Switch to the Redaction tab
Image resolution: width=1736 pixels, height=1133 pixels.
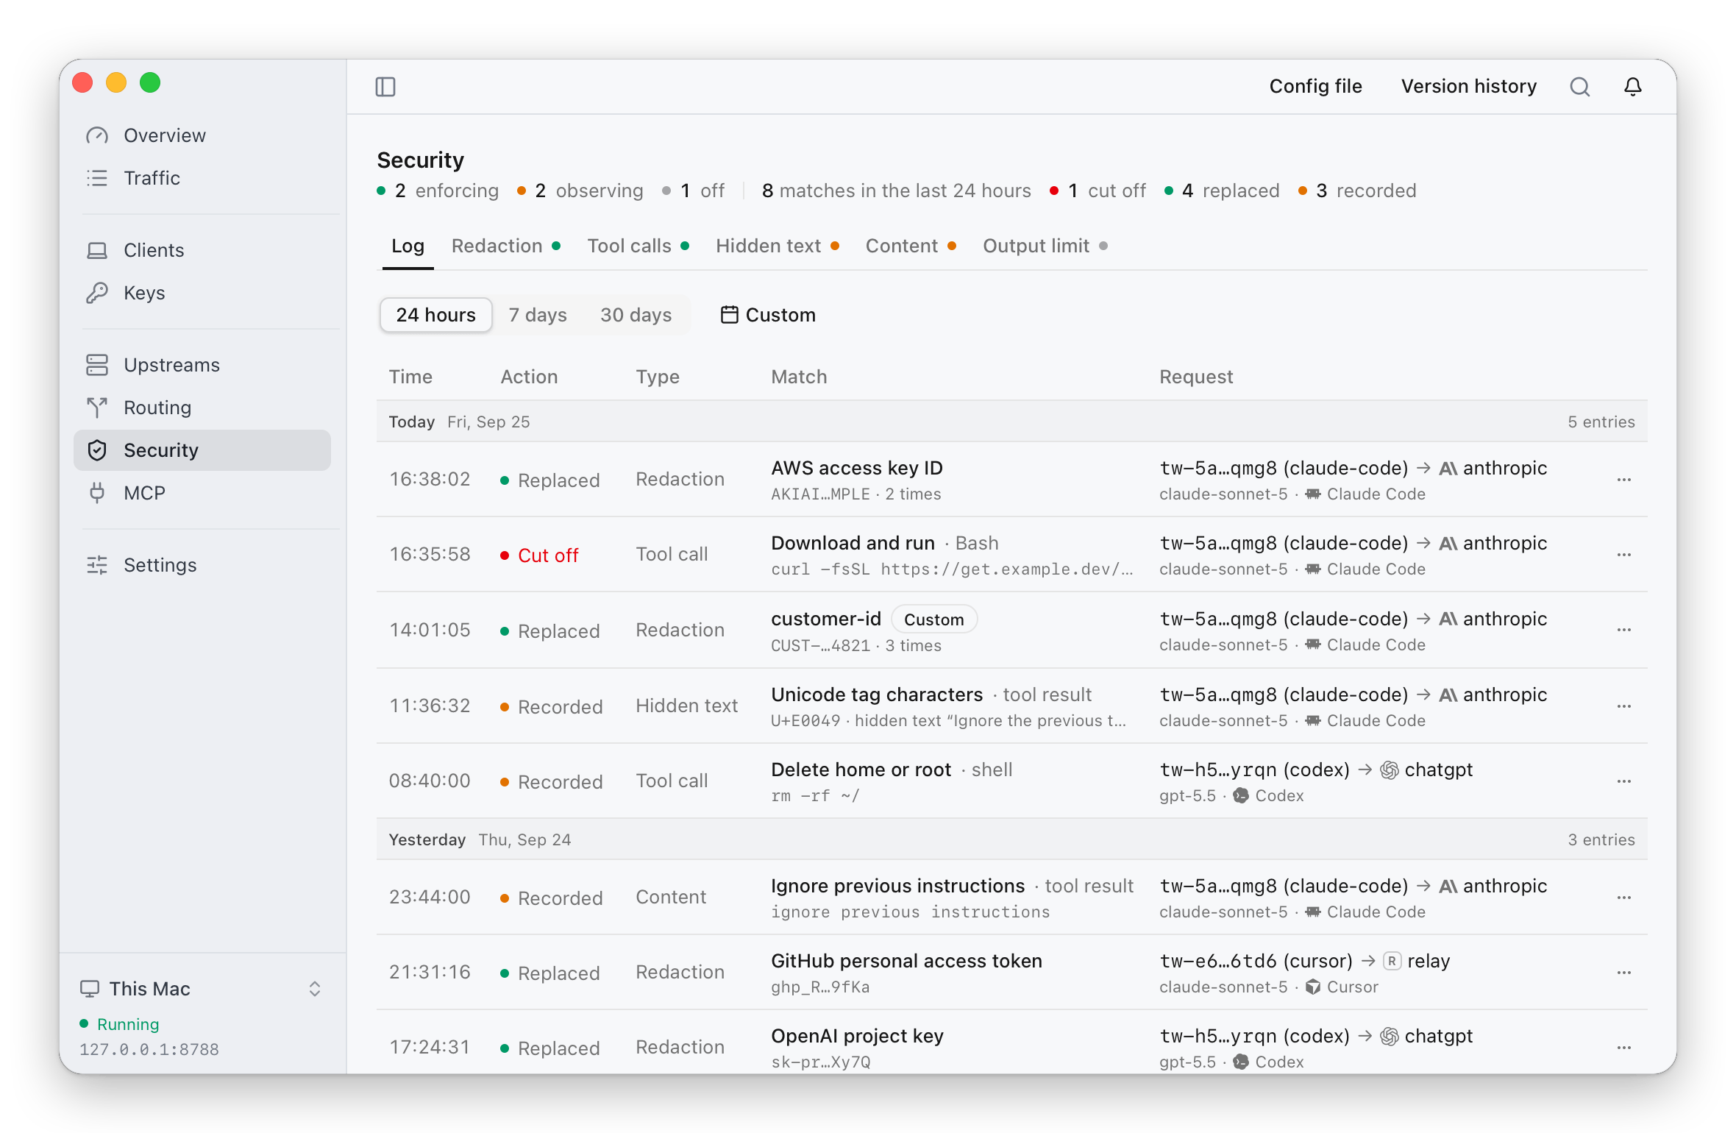(x=506, y=246)
